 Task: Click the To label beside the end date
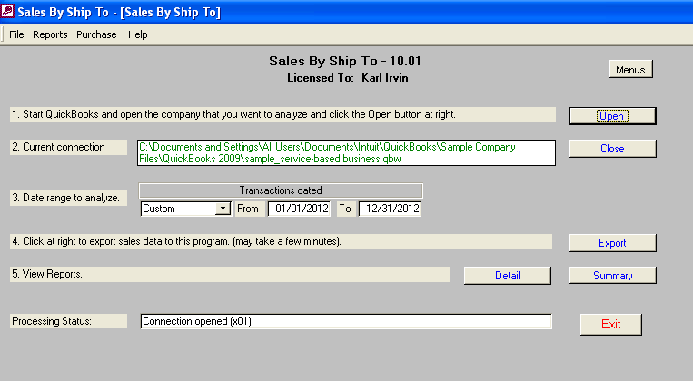(346, 209)
